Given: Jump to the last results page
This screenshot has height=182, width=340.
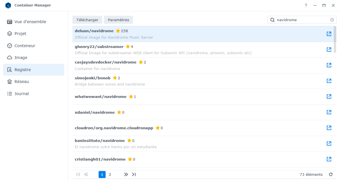Looking at the screenshot, I should point(134,175).
